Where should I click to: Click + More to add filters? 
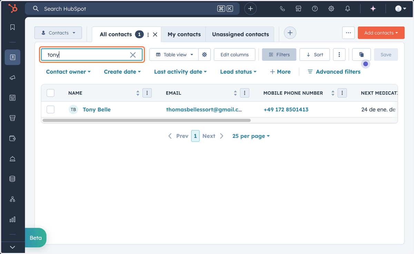coord(280,72)
